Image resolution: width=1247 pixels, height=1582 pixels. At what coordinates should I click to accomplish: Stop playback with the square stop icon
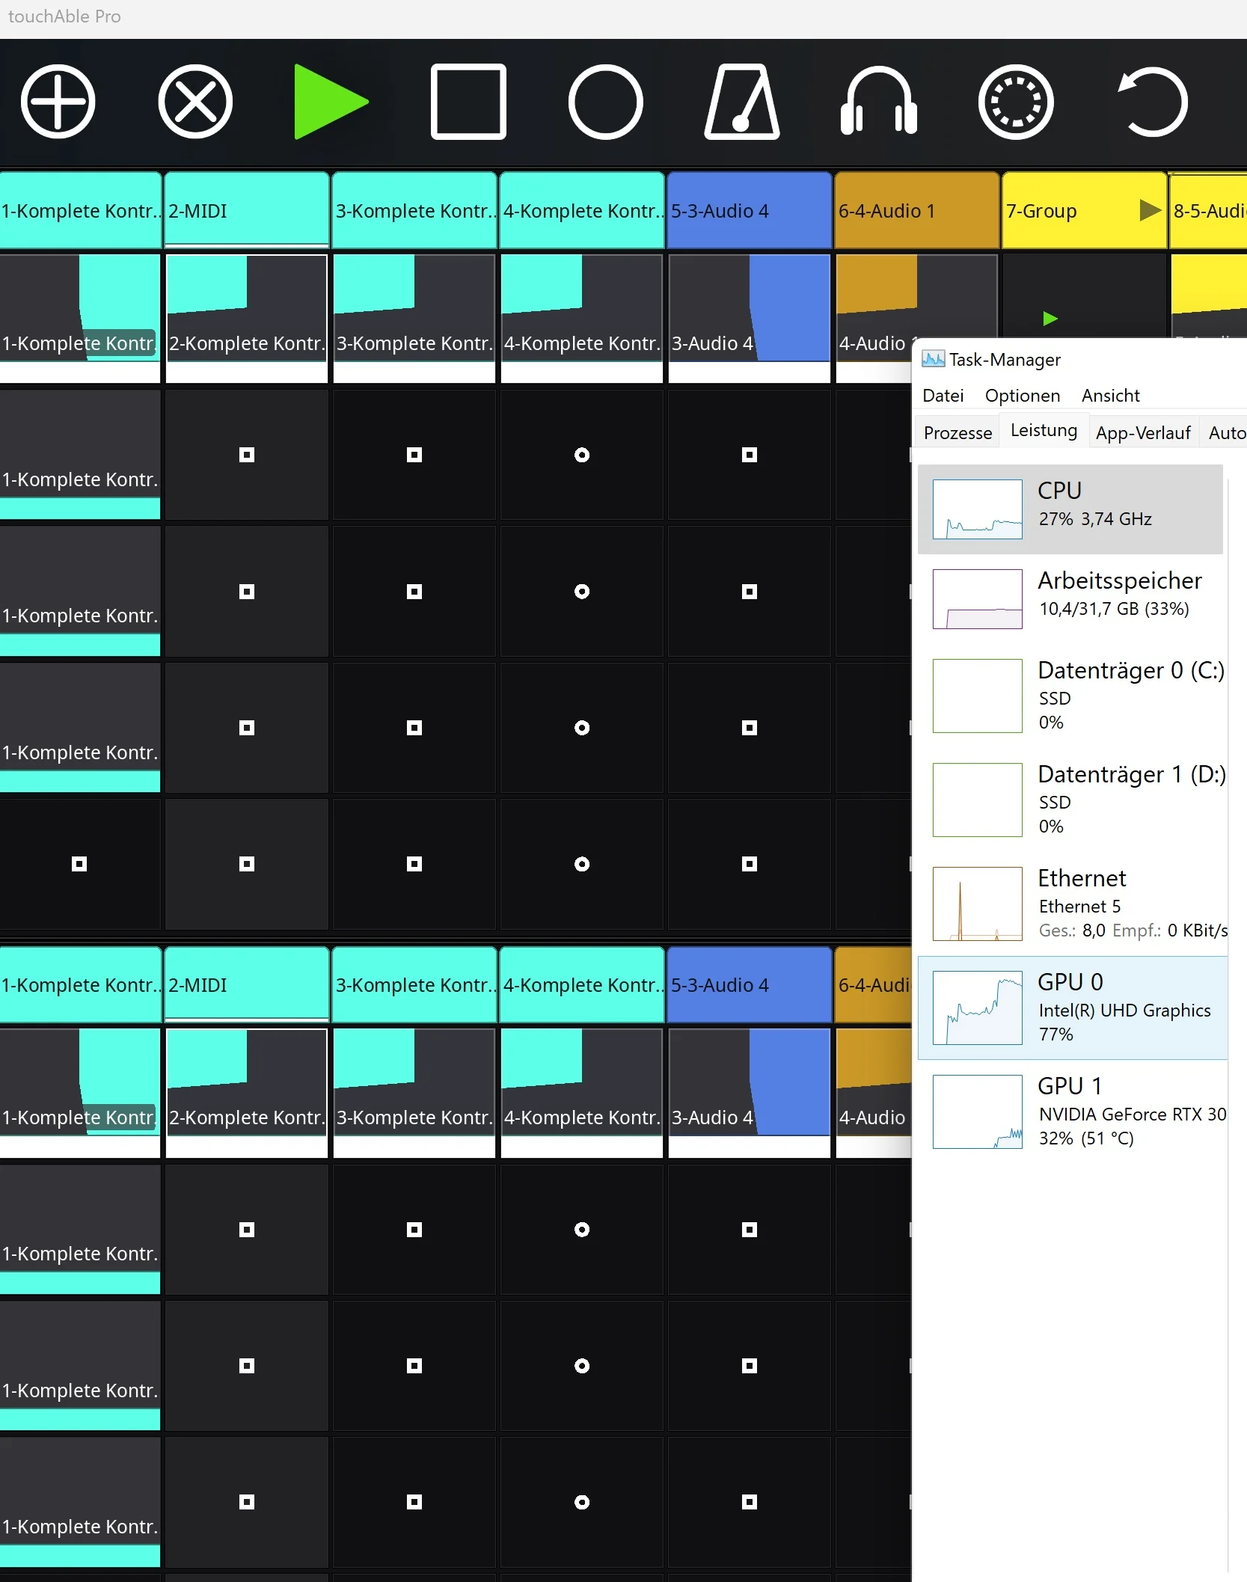tap(468, 102)
